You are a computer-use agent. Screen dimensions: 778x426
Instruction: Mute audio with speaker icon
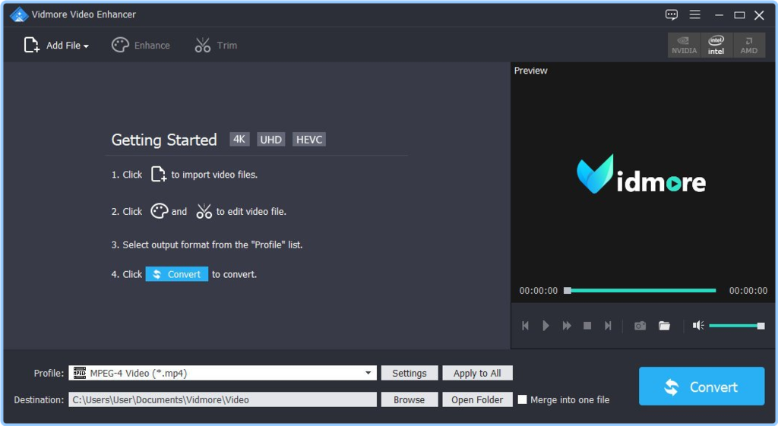pos(698,325)
